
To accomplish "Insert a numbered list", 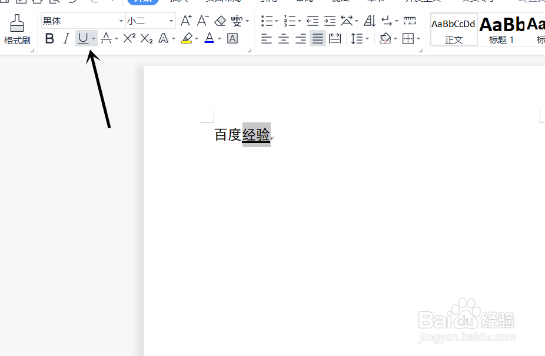I will click(x=290, y=21).
